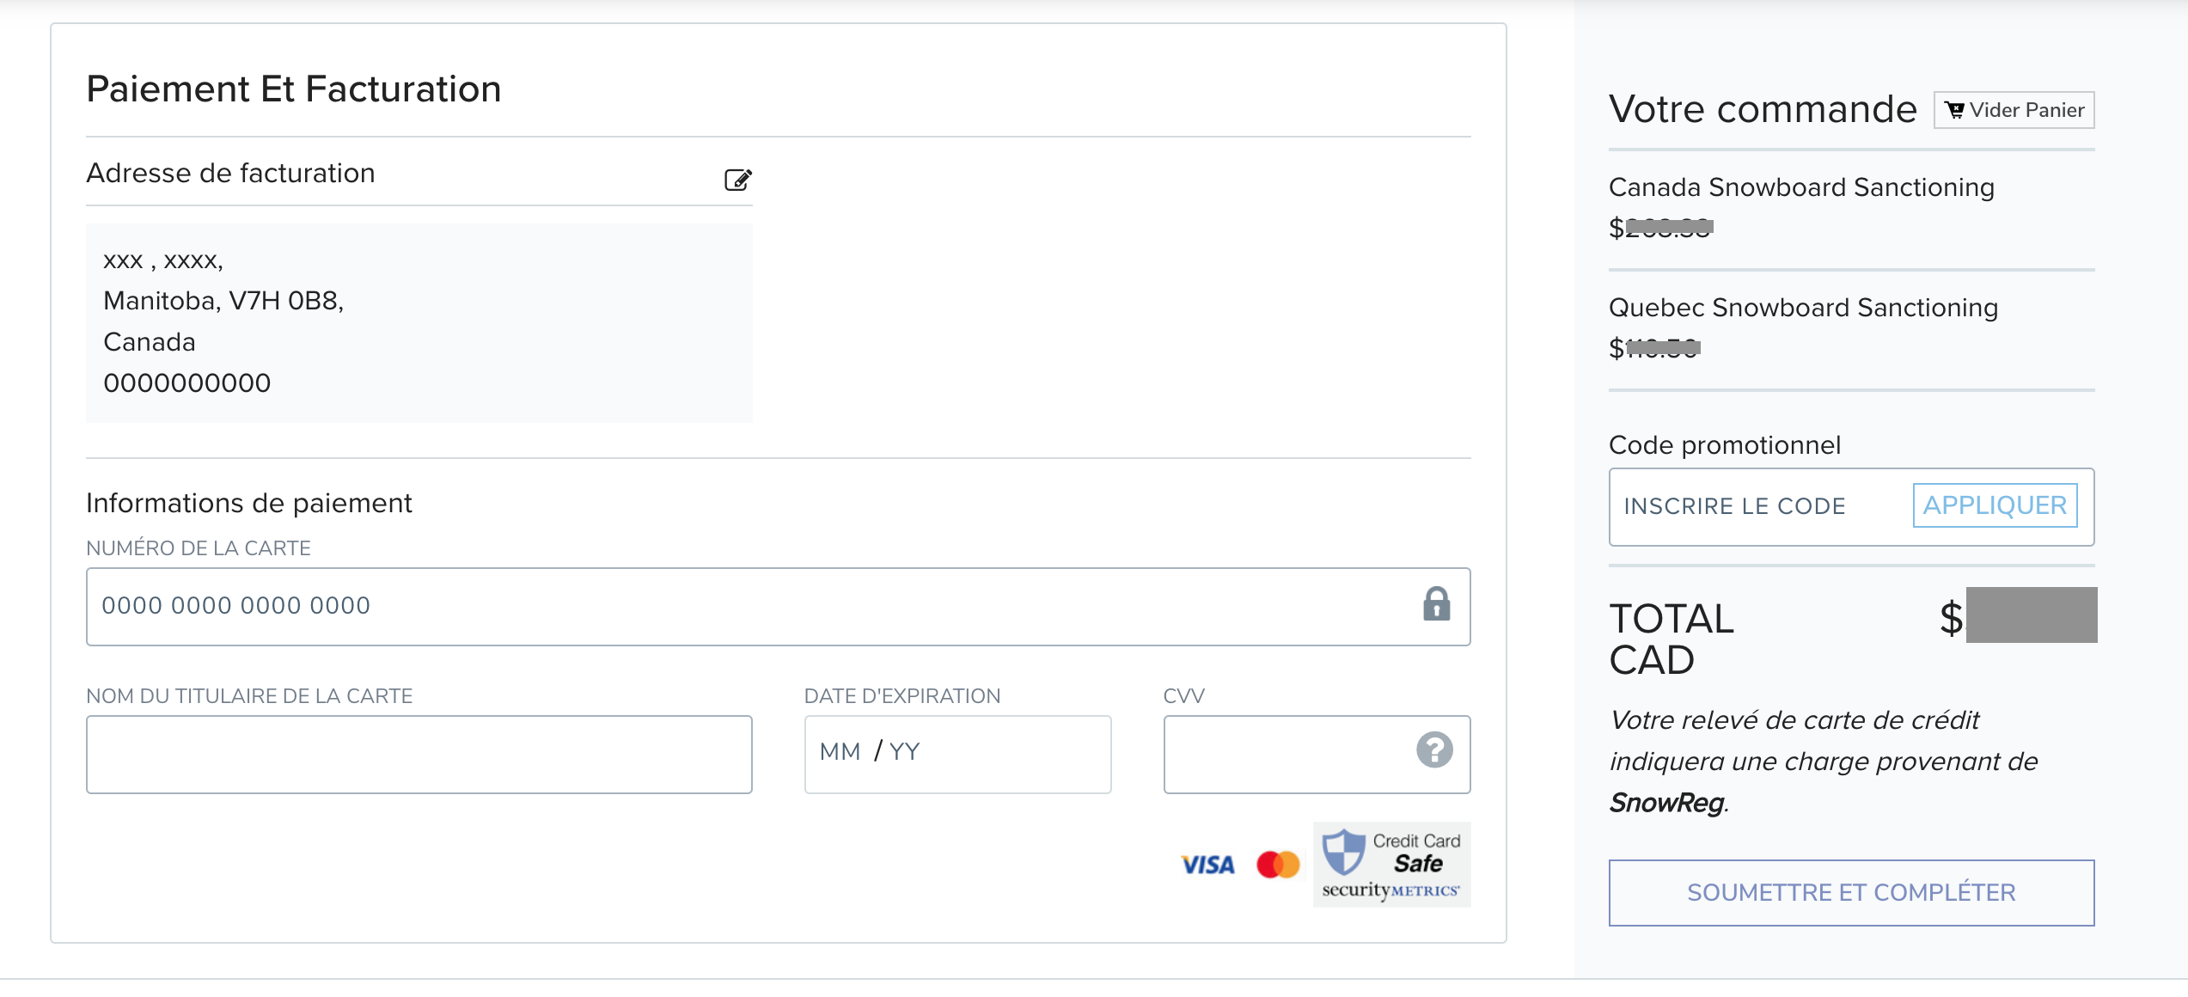Screen dimensions: 2188x997
Task: Apply the promo code with Appliquer
Action: point(1995,505)
